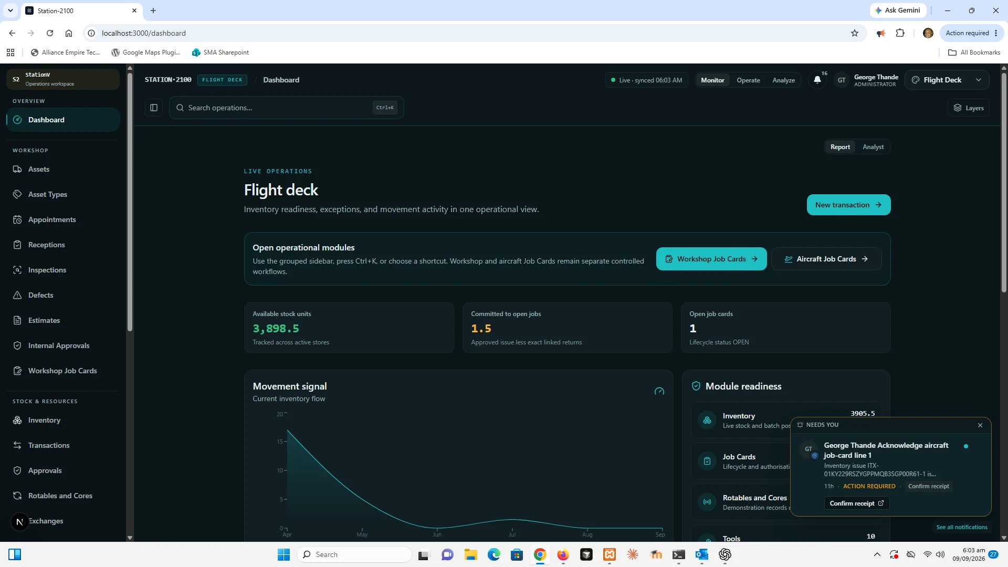Switch to Operate mode

tap(748, 80)
